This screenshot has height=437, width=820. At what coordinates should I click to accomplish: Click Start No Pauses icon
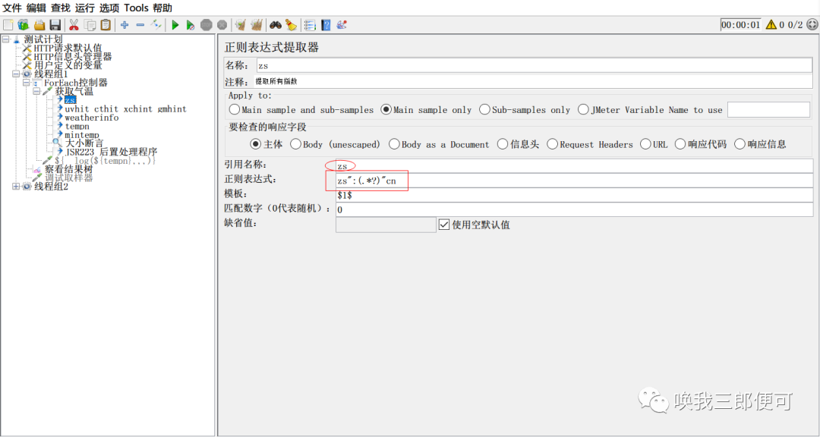(191, 24)
